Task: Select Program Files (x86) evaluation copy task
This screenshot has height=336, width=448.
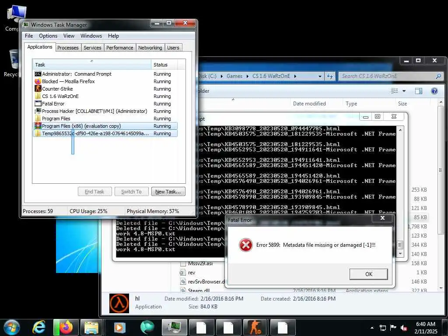Action: click(x=105, y=126)
